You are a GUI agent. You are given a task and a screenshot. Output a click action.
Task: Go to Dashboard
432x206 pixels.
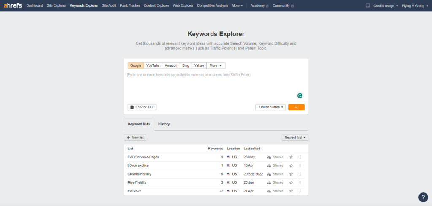tap(35, 5)
